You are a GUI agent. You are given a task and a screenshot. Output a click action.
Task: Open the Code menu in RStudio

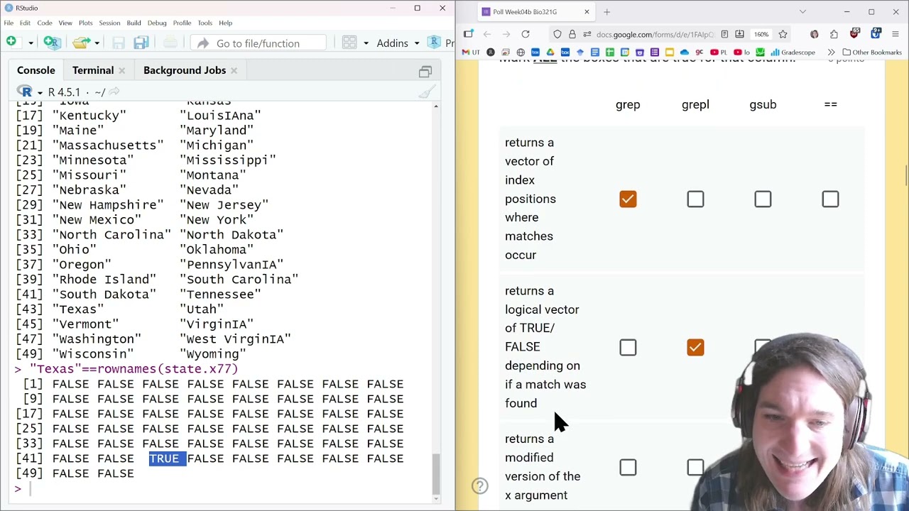(x=45, y=23)
